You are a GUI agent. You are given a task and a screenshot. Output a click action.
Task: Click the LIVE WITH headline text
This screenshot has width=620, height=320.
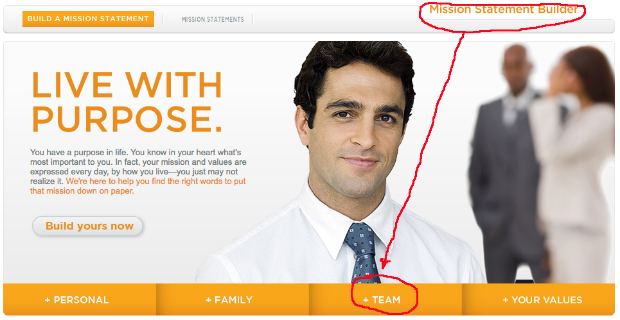point(127,85)
